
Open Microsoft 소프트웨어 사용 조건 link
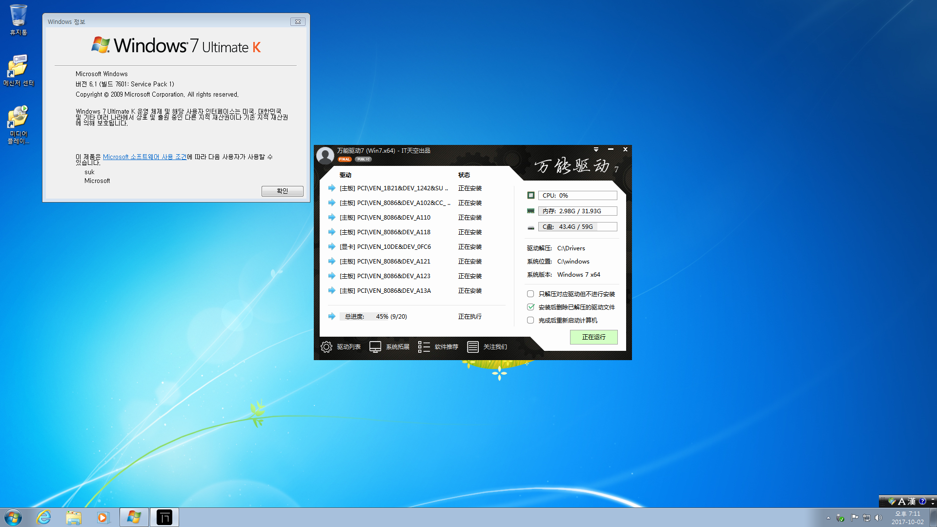(x=144, y=157)
